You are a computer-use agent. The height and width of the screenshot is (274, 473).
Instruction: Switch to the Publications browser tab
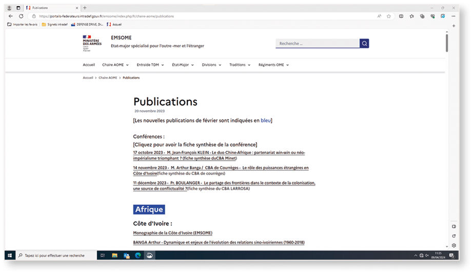tap(51, 8)
